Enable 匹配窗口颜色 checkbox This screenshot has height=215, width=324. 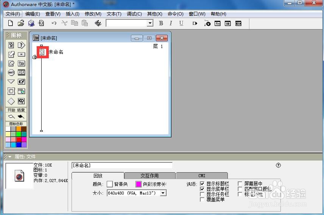pos(240,189)
